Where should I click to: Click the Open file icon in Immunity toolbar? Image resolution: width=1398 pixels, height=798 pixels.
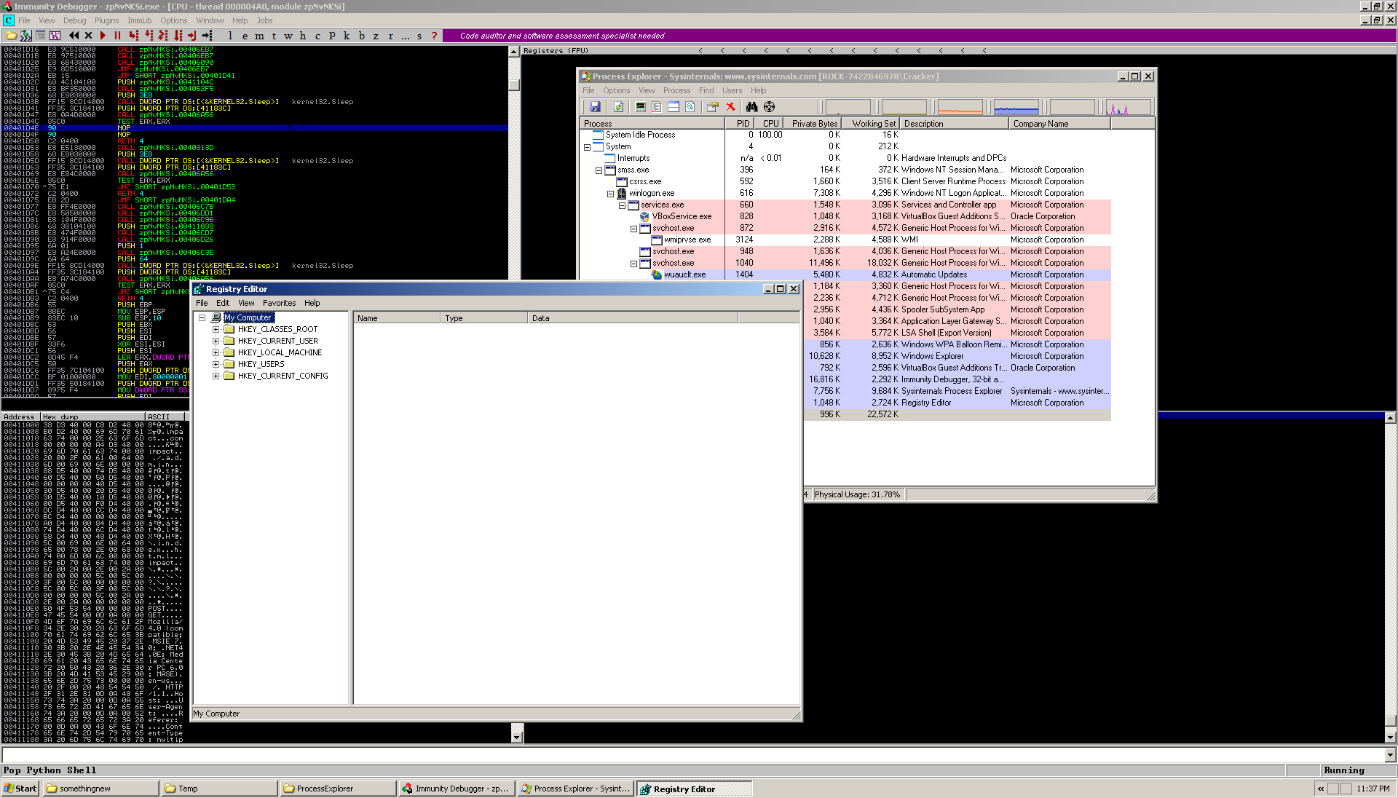point(11,35)
